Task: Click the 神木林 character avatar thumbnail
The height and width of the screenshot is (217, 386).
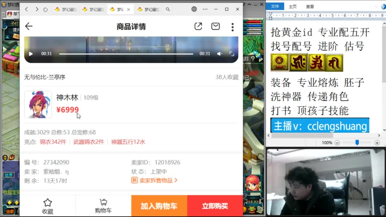Action: [38, 105]
